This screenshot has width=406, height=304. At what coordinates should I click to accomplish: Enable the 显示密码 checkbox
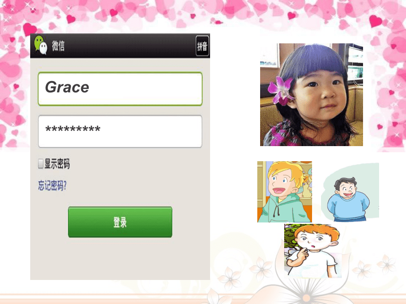pos(41,164)
